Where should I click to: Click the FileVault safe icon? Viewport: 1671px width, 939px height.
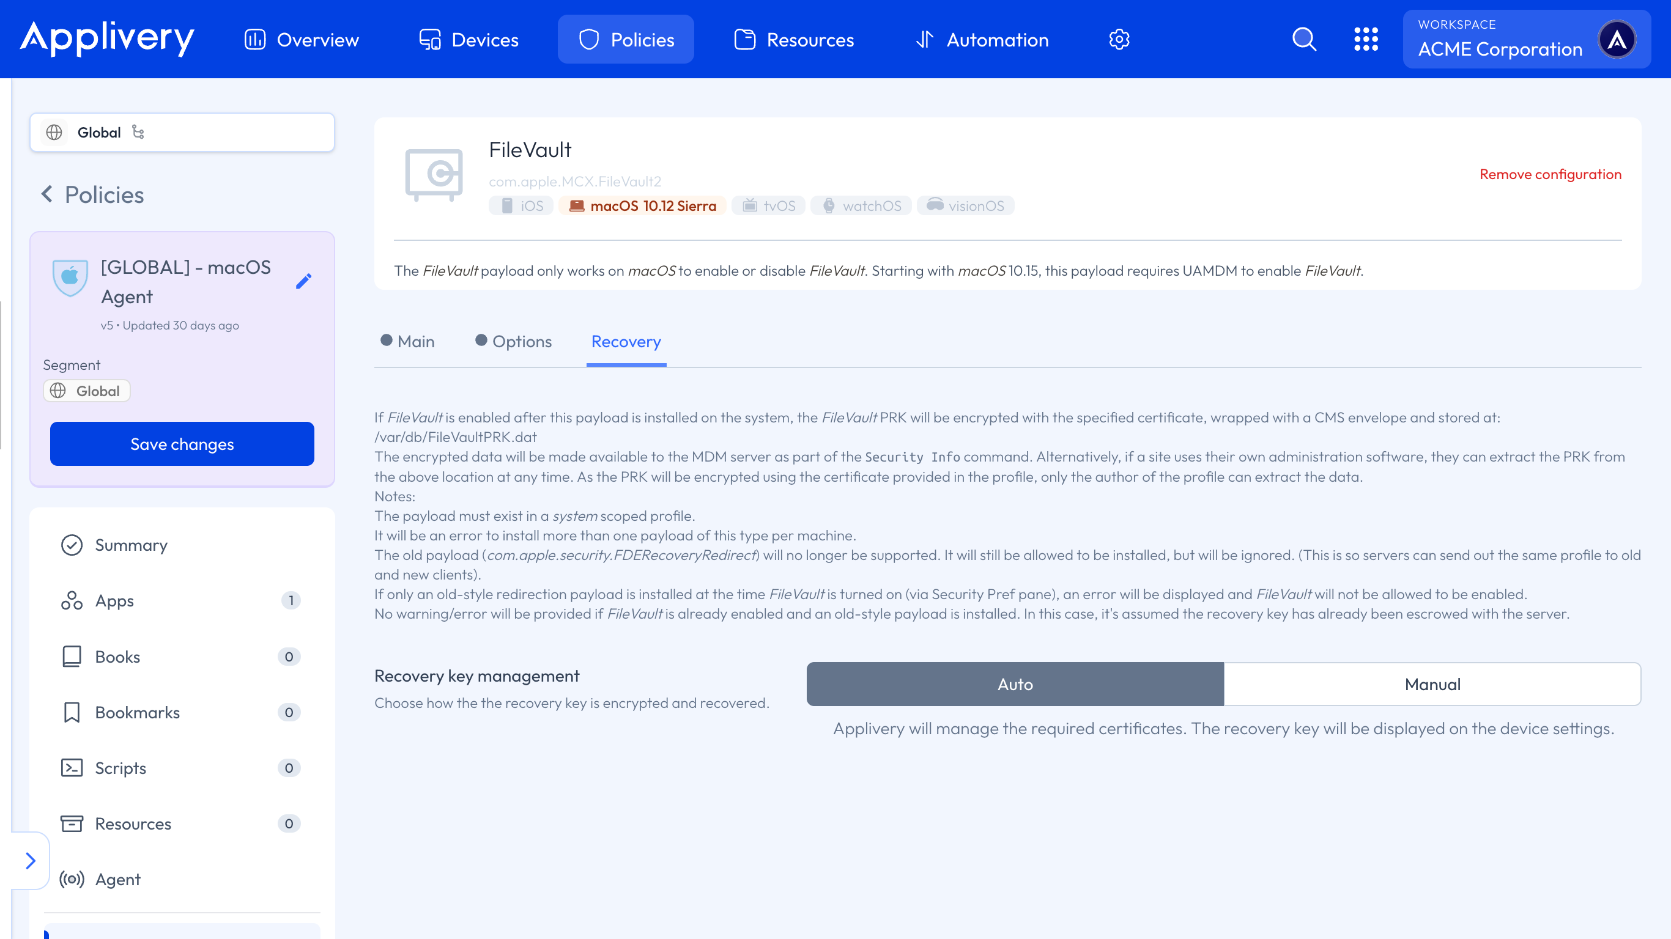[434, 175]
